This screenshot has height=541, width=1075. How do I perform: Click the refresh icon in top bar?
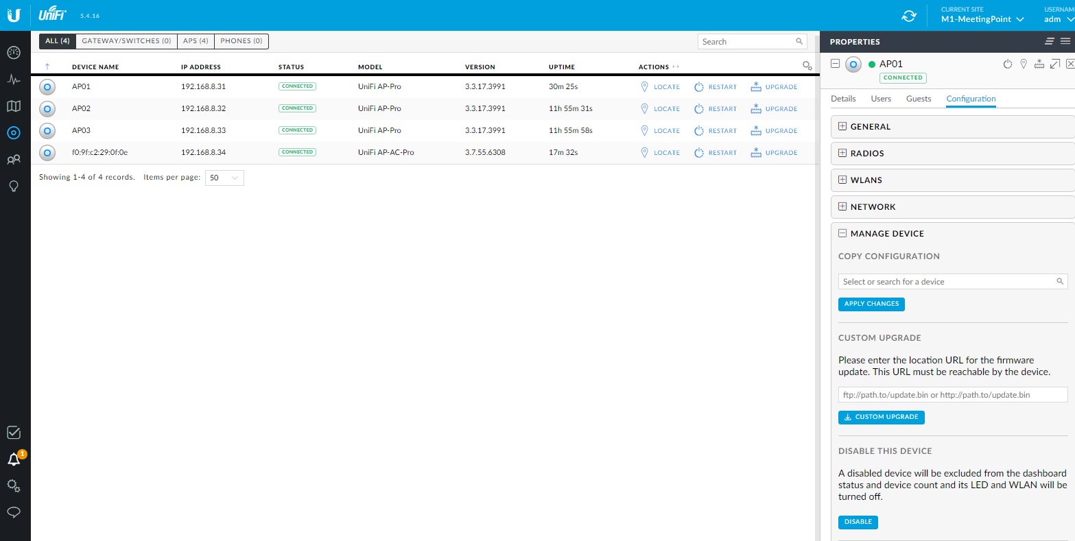[x=909, y=16]
